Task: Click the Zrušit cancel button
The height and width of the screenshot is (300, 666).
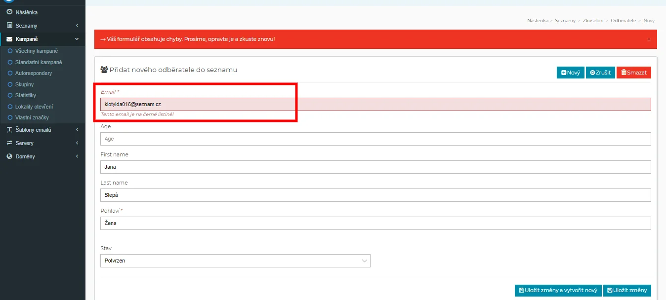Action: (x=600, y=73)
